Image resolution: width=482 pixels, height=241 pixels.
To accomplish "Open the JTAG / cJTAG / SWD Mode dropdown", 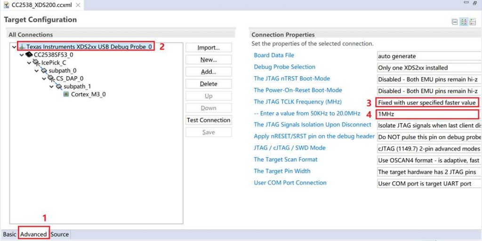I will pos(428,148).
